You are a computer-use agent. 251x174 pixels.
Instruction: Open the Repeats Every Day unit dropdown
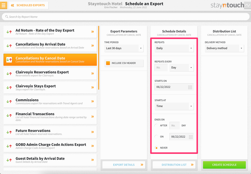pos(181,67)
